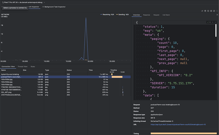Click the reset zoom icon
The image size is (219, 135).
click(214, 11)
